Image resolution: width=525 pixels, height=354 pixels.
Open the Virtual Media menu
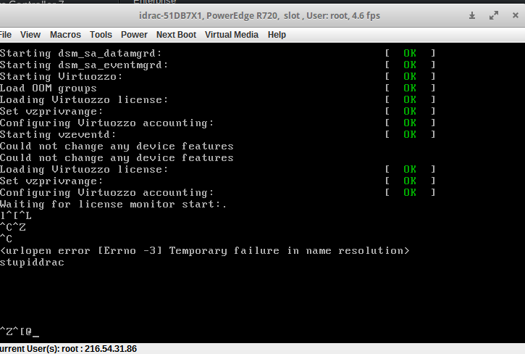pos(232,35)
